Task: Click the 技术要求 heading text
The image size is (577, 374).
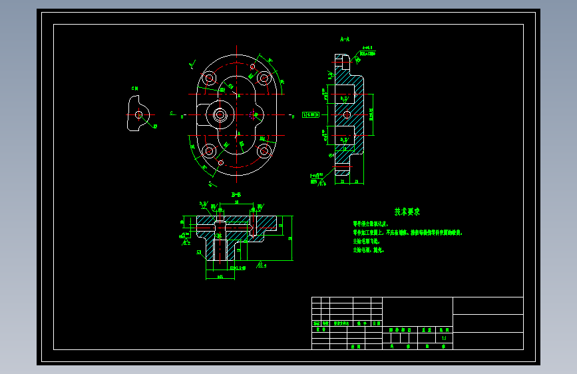Action: [x=407, y=212]
